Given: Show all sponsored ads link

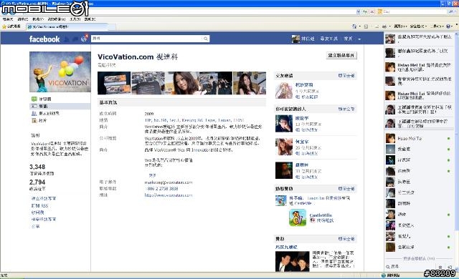Looking at the screenshot, I should 346,239.
